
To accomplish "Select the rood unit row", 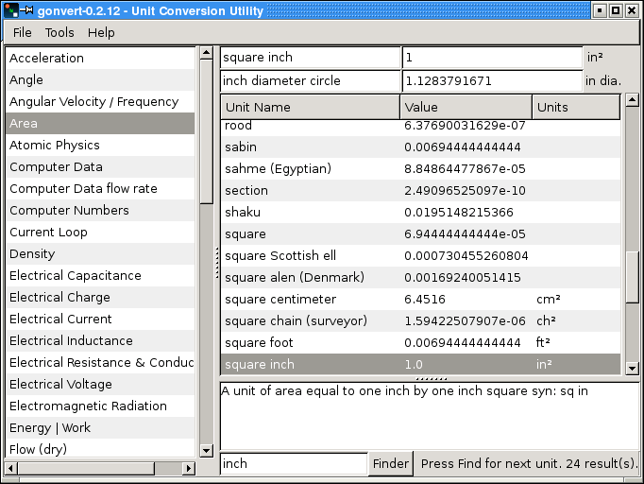I will 420,127.
